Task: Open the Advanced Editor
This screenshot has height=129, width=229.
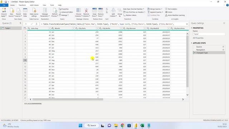Action: 66,12
